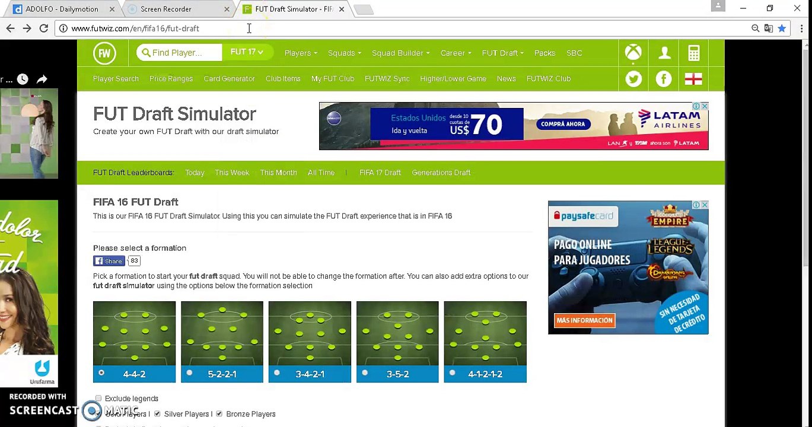Select the 3-4-2-1 formation radio button
Viewport: 812px width, 427px height.
[277, 372]
